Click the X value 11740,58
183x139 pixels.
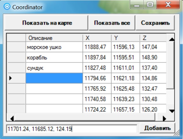coord(97,99)
